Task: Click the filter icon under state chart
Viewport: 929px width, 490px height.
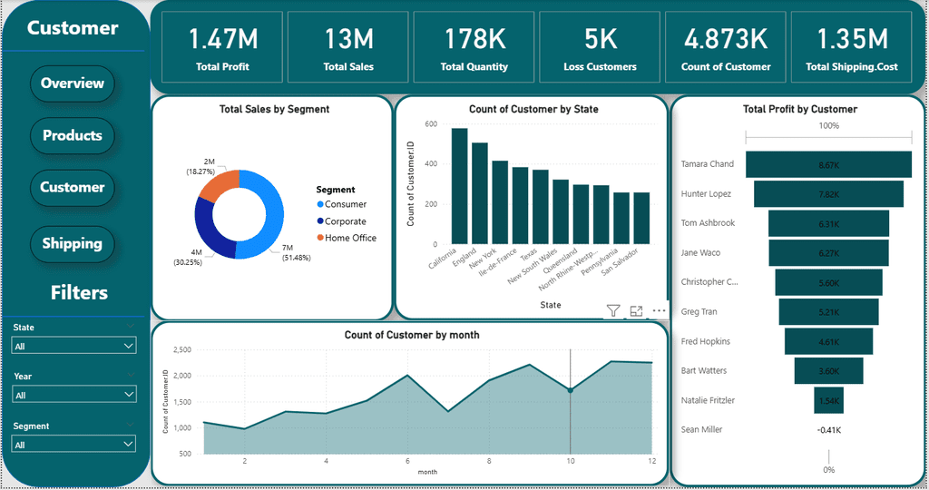Action: point(613,310)
